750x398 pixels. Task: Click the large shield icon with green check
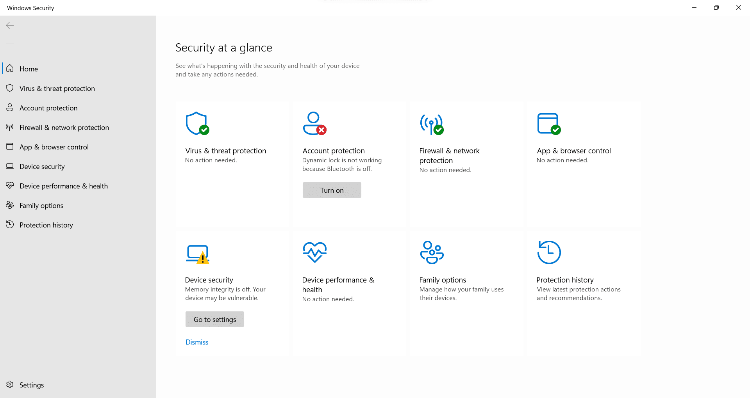click(197, 124)
